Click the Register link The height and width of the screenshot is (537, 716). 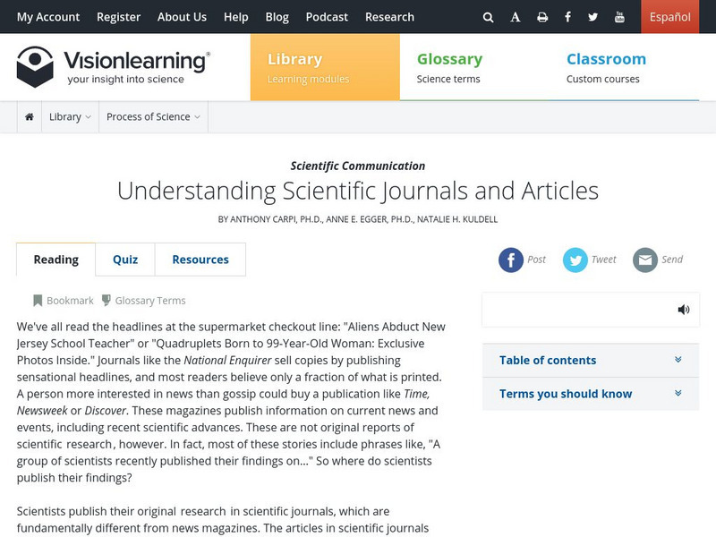119,16
